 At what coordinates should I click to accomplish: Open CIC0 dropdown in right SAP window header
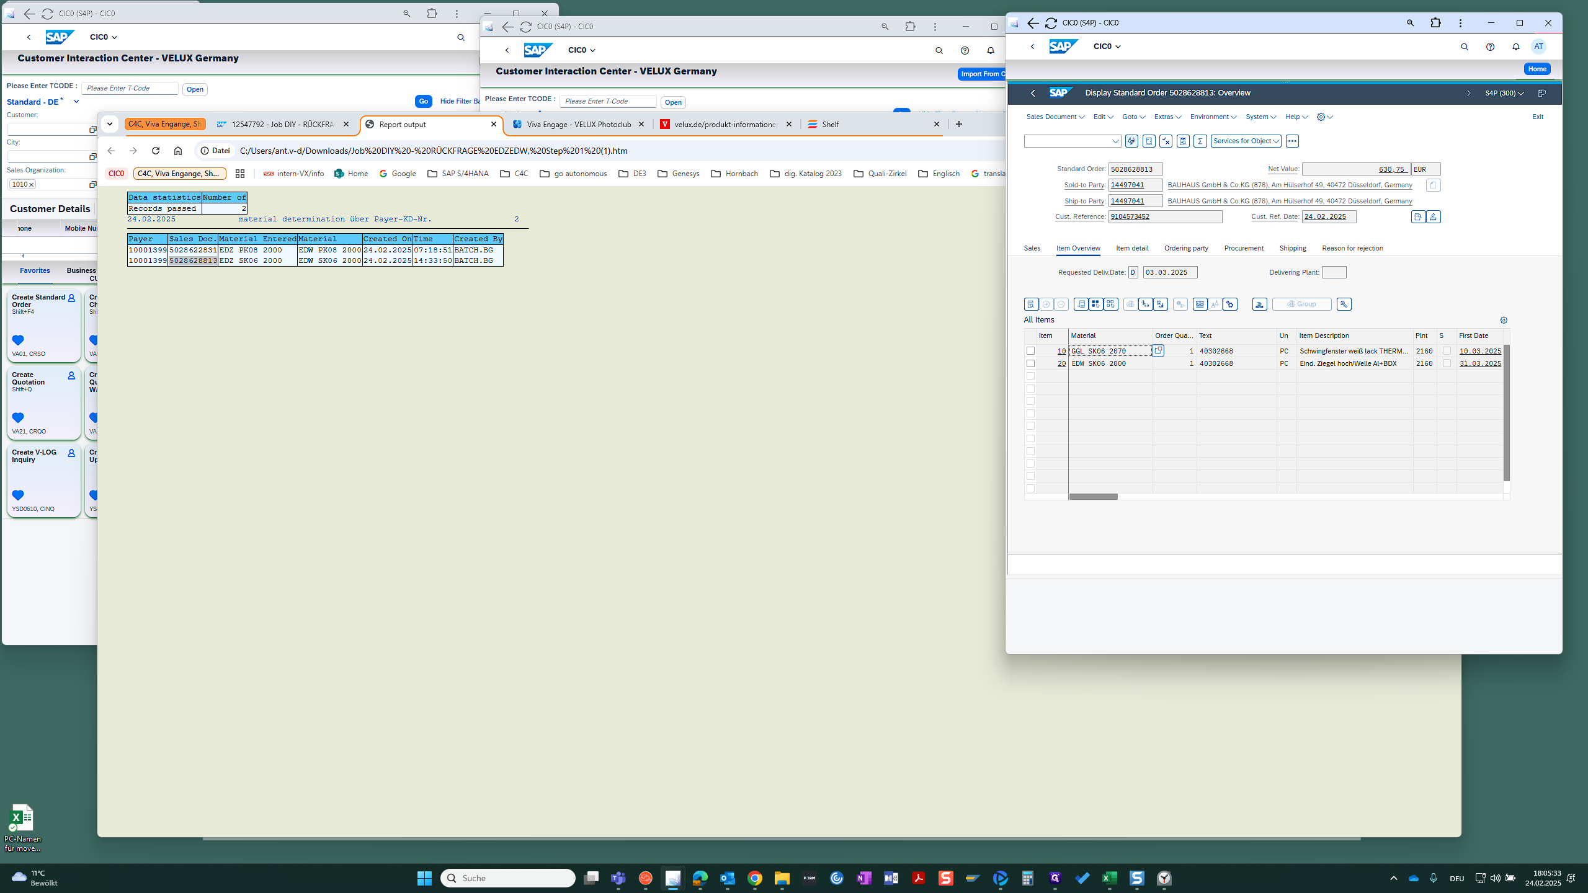click(x=1107, y=47)
